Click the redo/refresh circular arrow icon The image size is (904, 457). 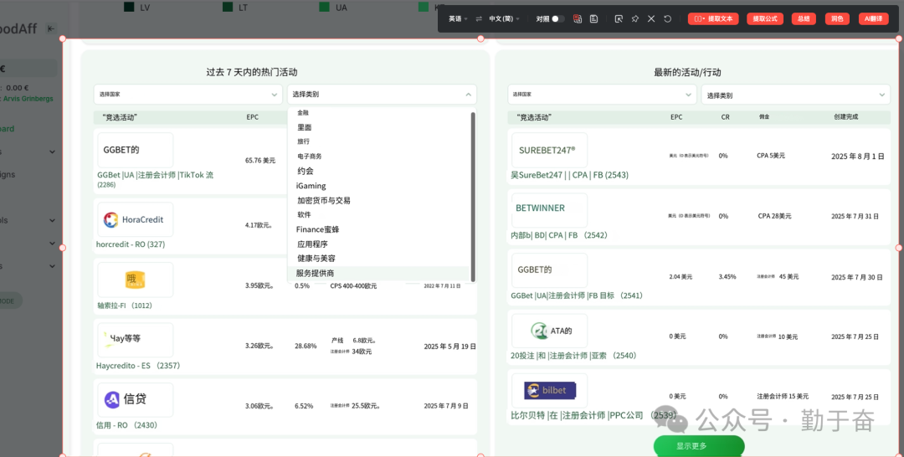tap(668, 19)
